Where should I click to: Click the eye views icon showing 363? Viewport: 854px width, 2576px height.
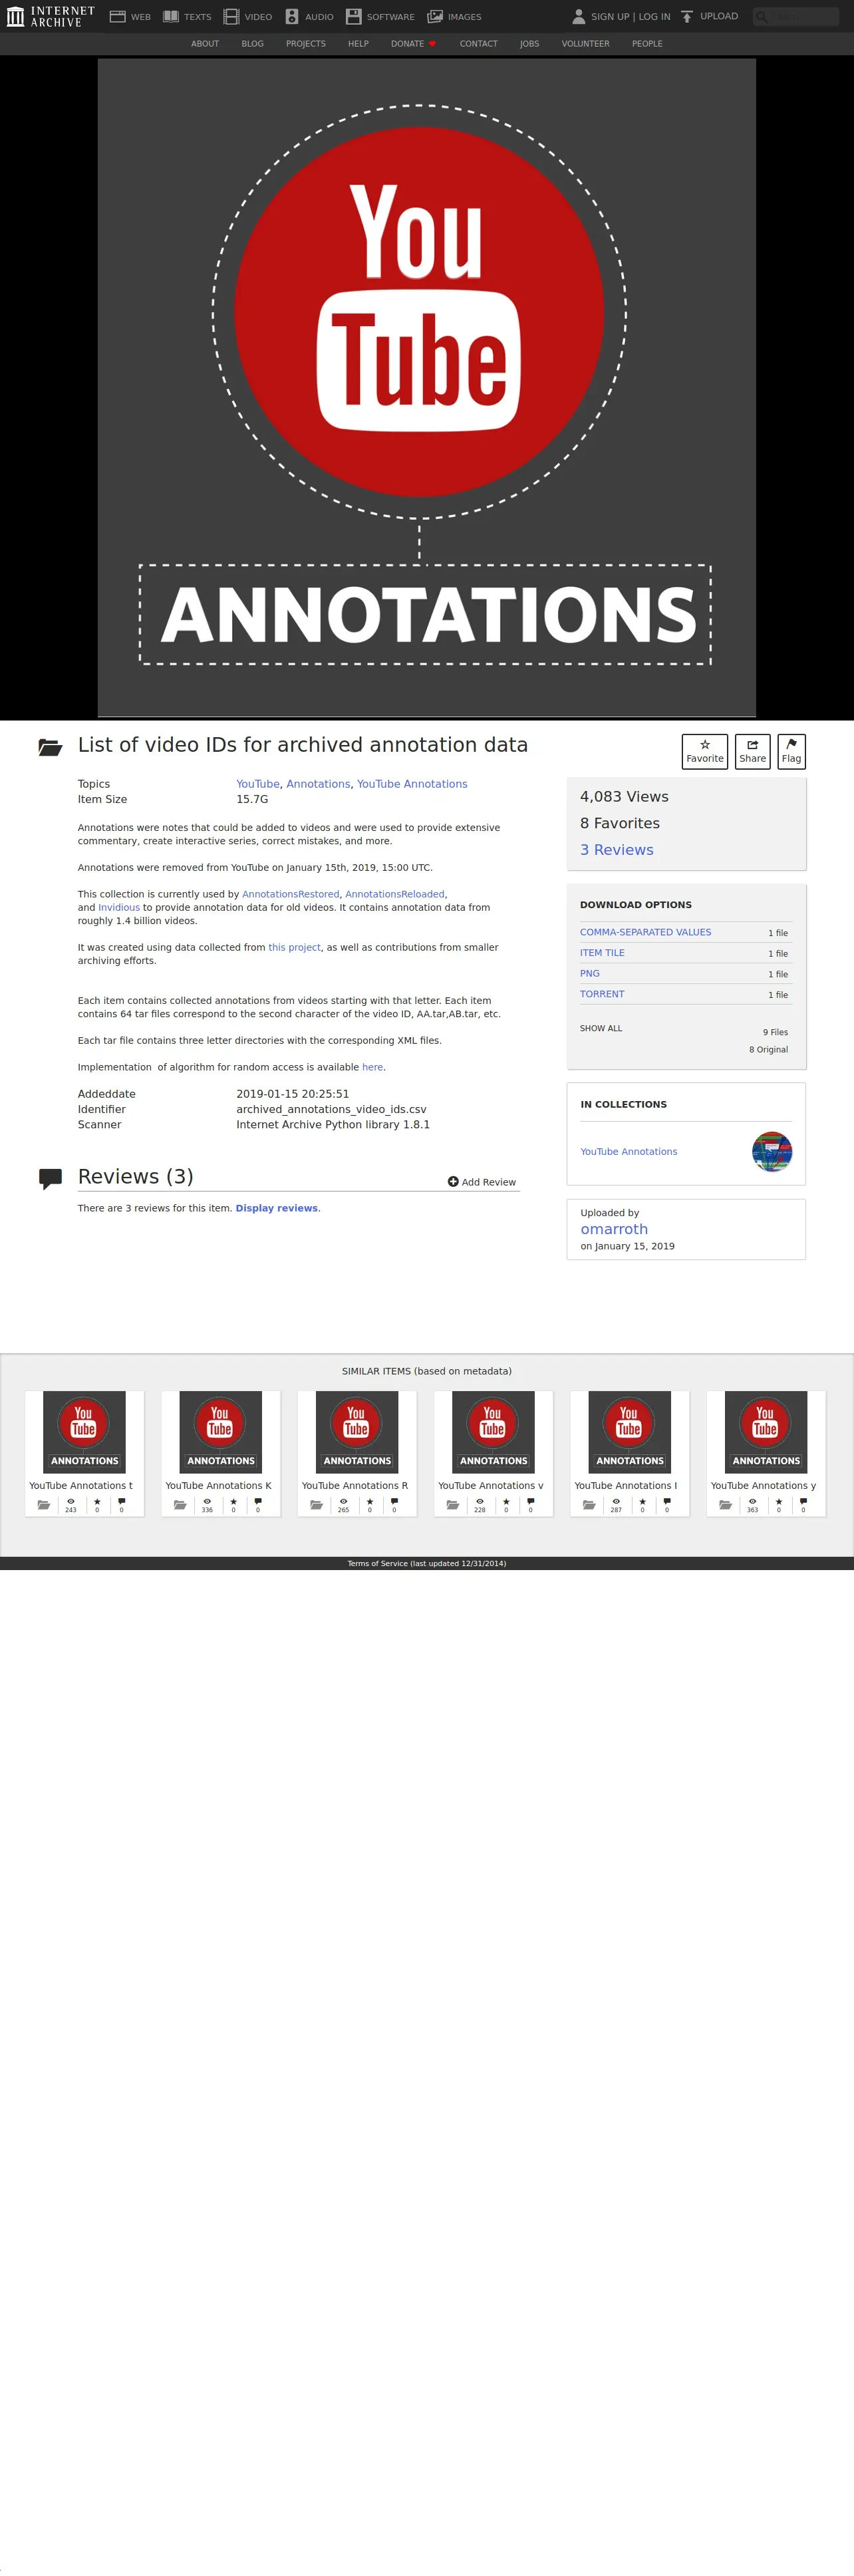[x=752, y=1501]
